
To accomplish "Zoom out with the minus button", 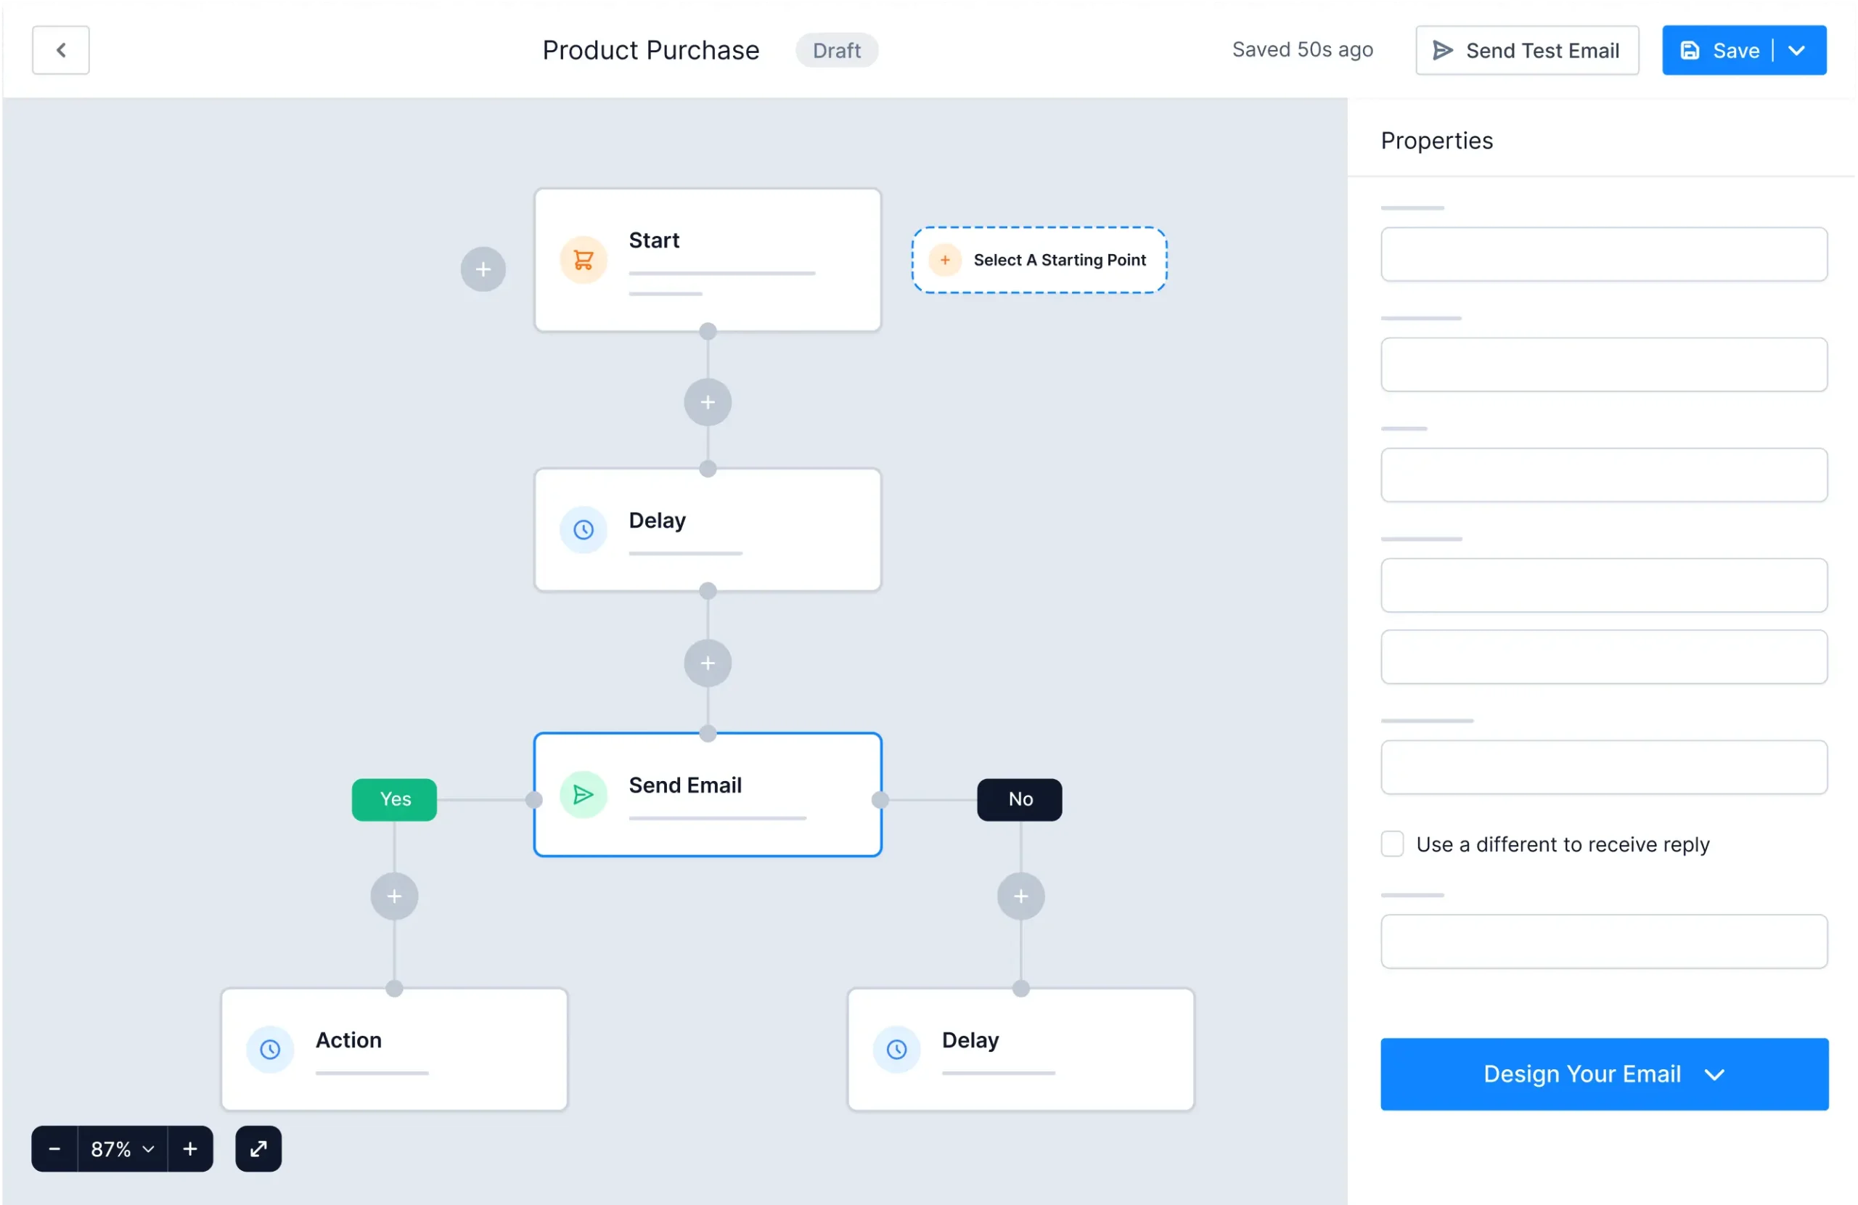I will pos(54,1148).
